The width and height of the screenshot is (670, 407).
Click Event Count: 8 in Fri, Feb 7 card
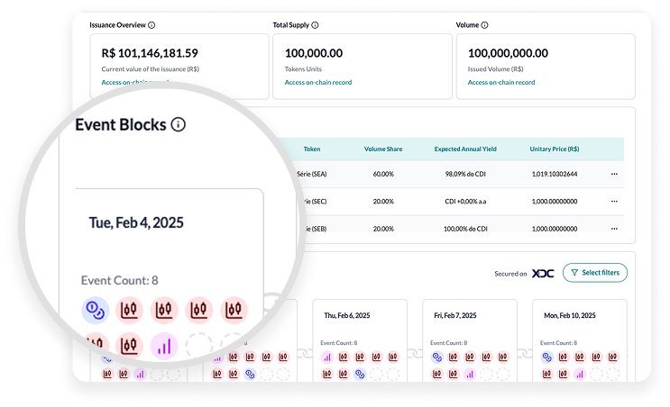click(449, 343)
